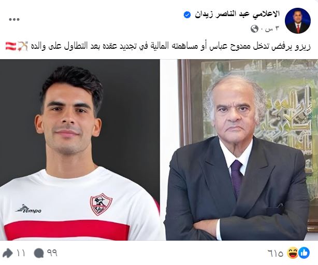Click the post timestamp ٣ س

pos(273,29)
